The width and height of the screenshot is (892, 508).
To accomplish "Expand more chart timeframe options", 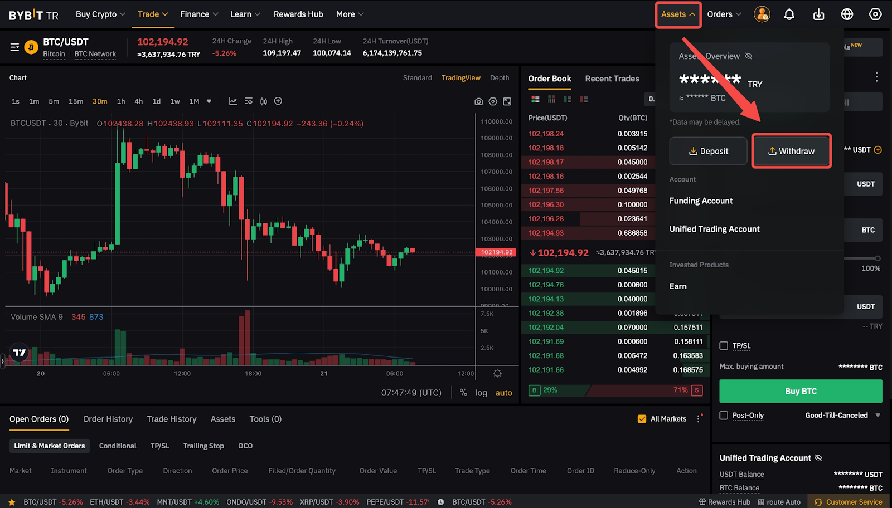I will (x=209, y=101).
